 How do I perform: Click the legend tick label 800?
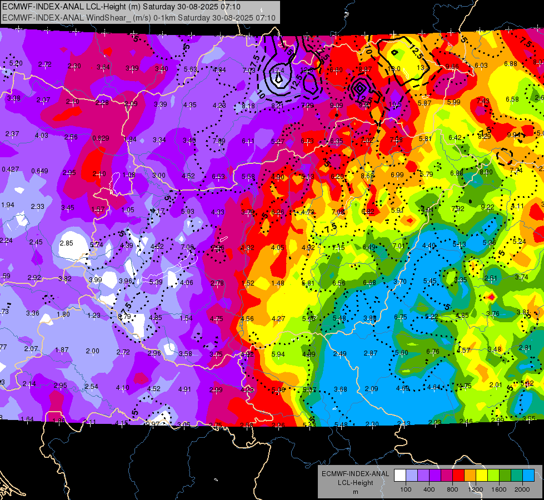[x=452, y=489]
